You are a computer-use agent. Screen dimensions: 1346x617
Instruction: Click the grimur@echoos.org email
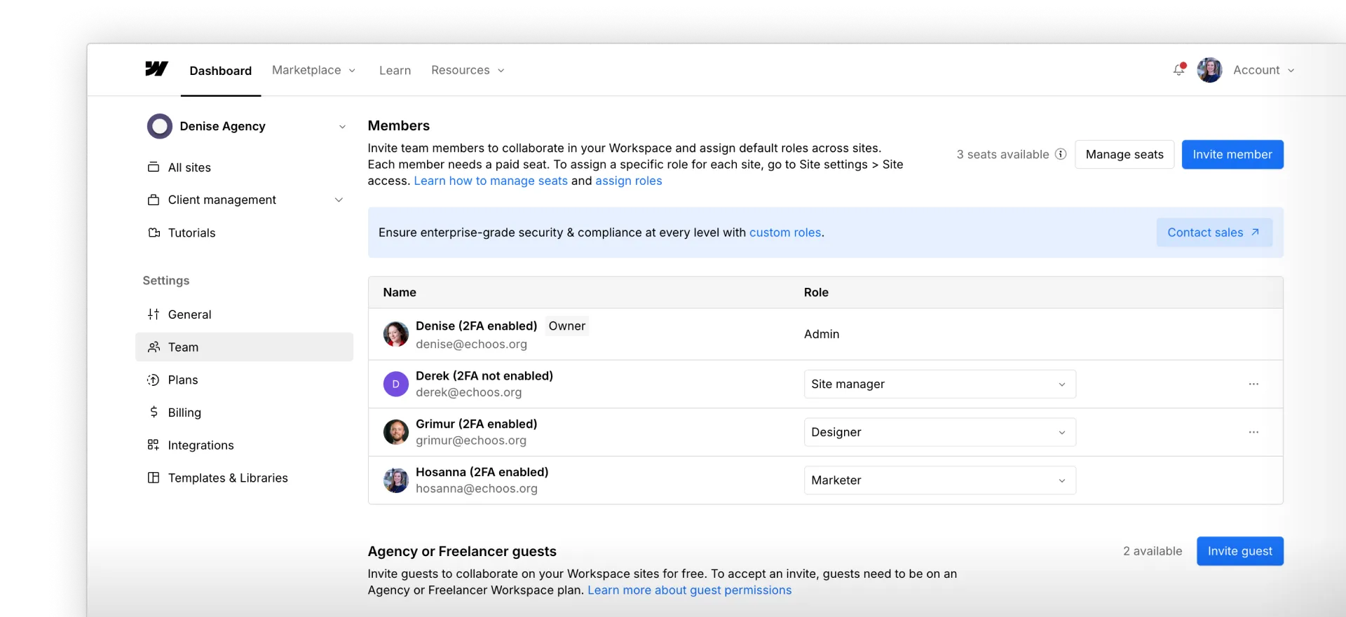[471, 441]
